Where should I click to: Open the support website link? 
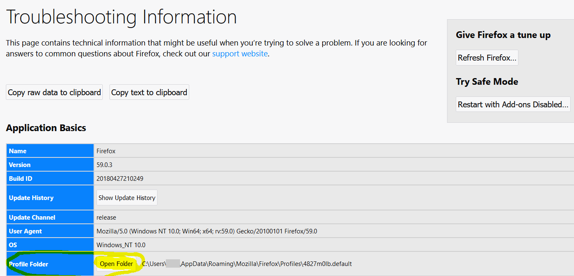pyautogui.click(x=240, y=54)
